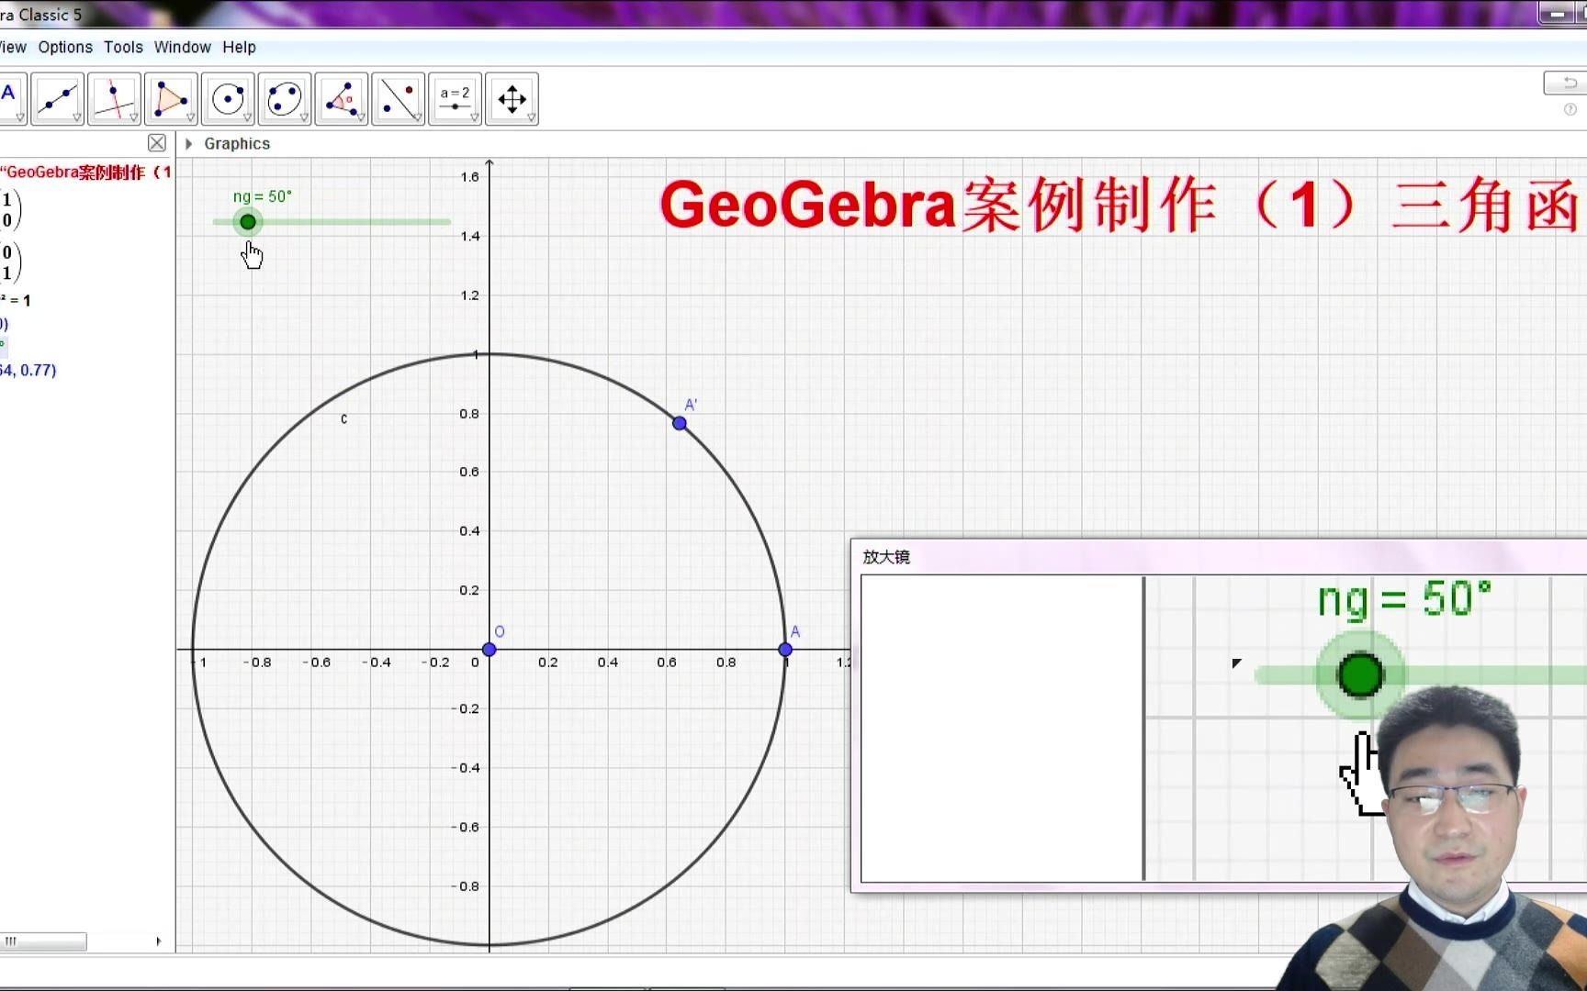Click the Undo button at top right
Image resolution: width=1587 pixels, height=991 pixels.
pos(1566,84)
